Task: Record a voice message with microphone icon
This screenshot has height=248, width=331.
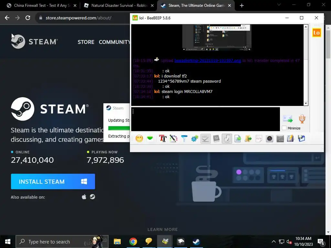Action: [x=302, y=119]
